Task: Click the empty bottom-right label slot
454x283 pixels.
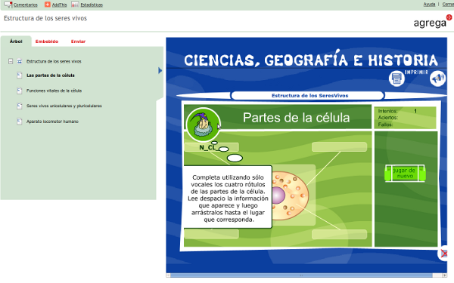Action: tap(339, 234)
